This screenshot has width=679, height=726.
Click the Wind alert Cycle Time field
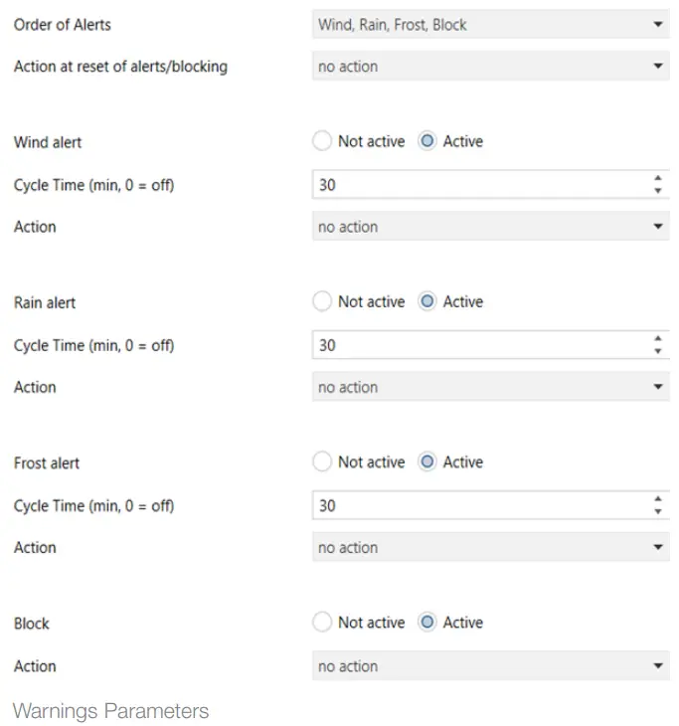[477, 185]
